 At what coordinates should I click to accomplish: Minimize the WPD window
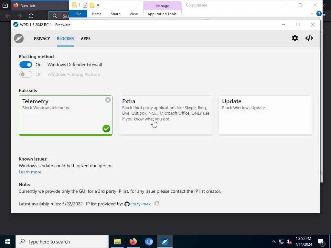tap(283, 25)
